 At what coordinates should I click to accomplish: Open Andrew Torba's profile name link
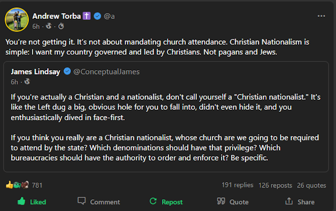click(57, 16)
